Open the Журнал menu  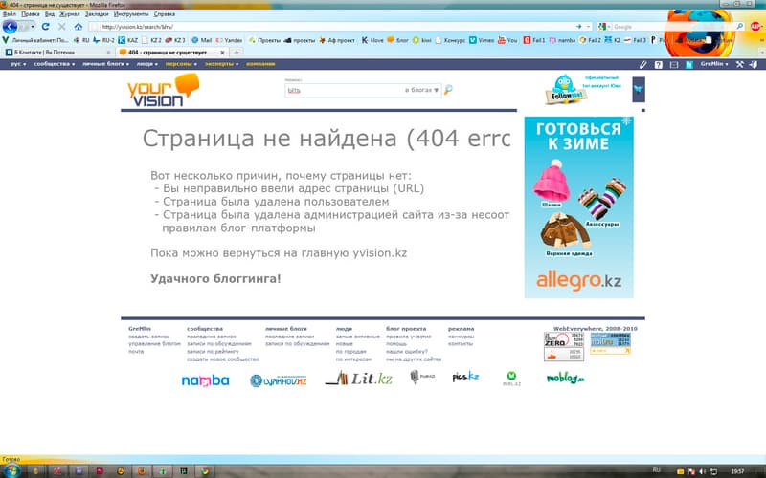tap(69, 14)
